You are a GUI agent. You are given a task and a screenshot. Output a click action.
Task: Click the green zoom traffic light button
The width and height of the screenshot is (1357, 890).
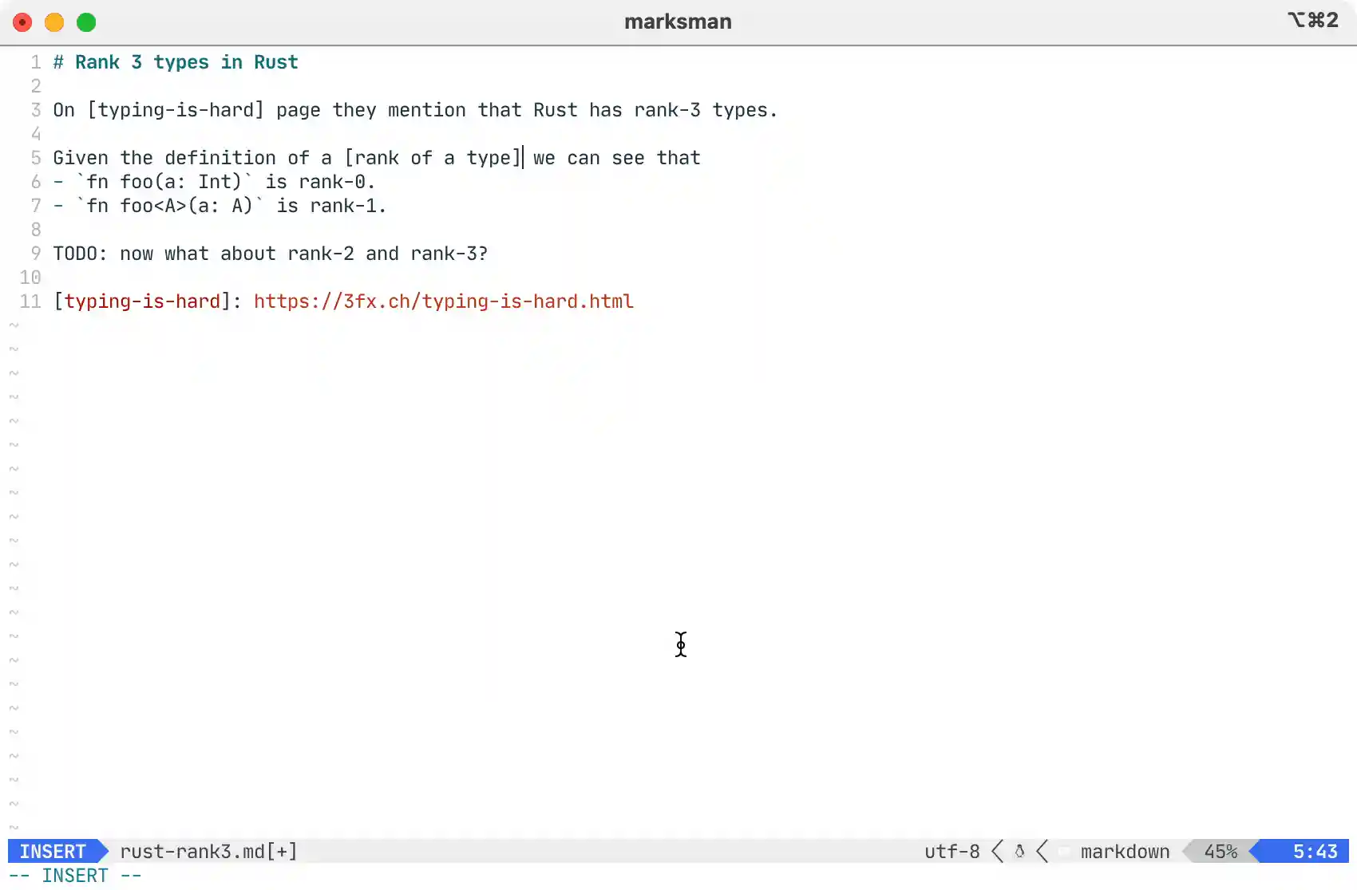click(86, 22)
